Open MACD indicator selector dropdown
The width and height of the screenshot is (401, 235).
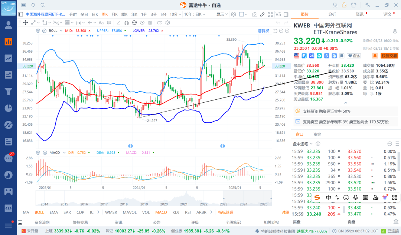point(64,152)
